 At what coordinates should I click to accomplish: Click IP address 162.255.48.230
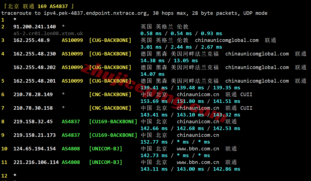point(35,54)
